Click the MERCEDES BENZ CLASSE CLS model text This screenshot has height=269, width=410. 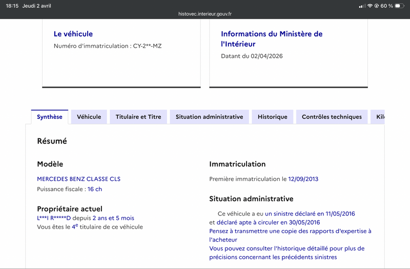pyautogui.click(x=78, y=179)
